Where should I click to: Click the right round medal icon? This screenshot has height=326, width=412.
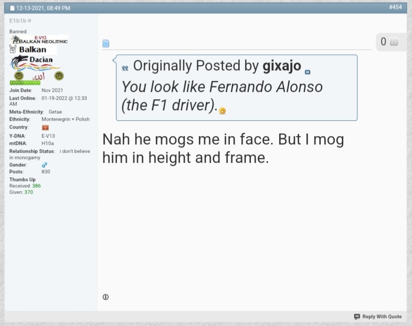59,76
